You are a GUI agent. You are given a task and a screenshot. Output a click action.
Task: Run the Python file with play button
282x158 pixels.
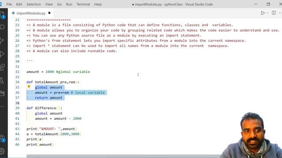pyautogui.click(x=263, y=13)
